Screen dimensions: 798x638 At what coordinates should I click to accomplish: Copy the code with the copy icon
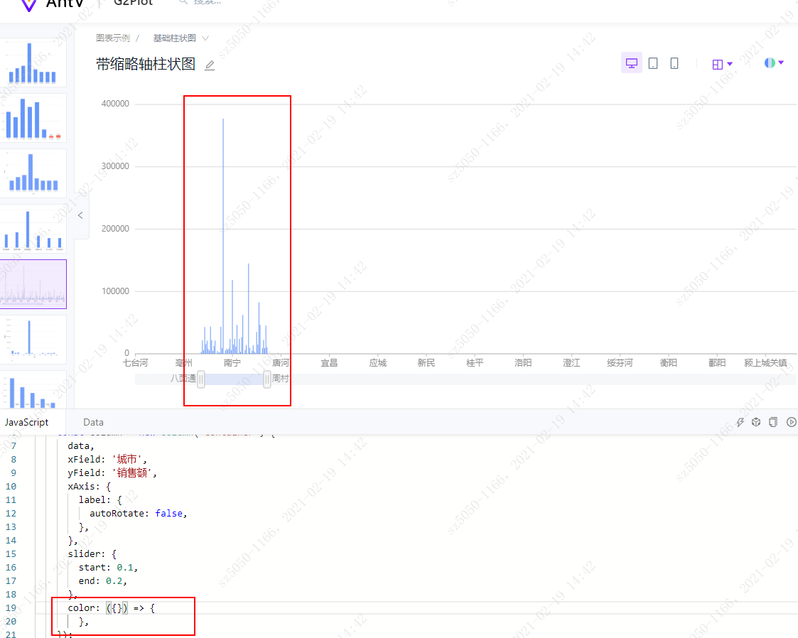[x=773, y=421]
